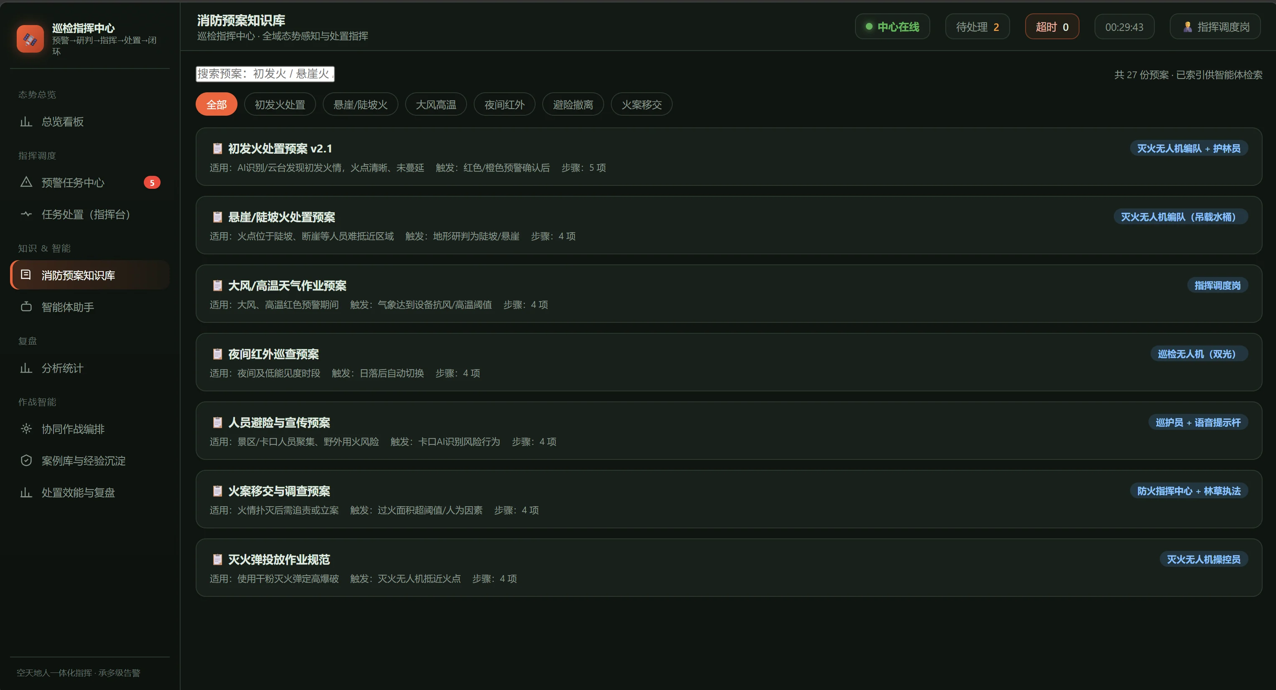Viewport: 1276px width, 690px height.
Task: Click the clipboard icon beside 悬崖/陡坡火处置预案
Action: click(x=217, y=217)
